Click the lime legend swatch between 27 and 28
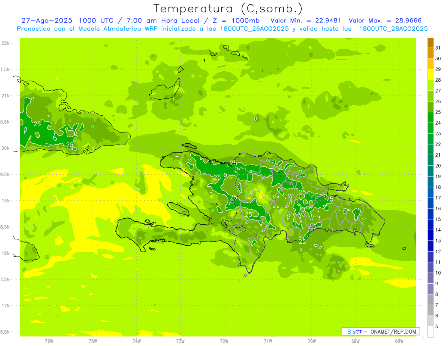The height and width of the screenshot is (346, 448). [430, 85]
